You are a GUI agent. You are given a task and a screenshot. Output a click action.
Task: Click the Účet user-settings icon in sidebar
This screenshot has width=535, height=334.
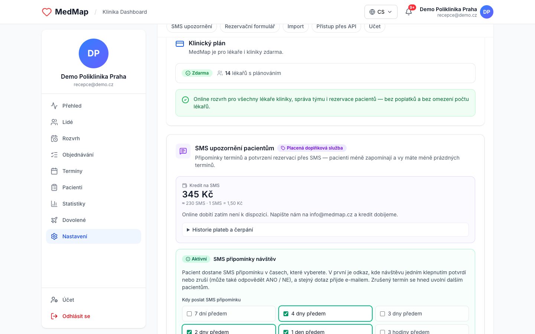click(x=54, y=300)
